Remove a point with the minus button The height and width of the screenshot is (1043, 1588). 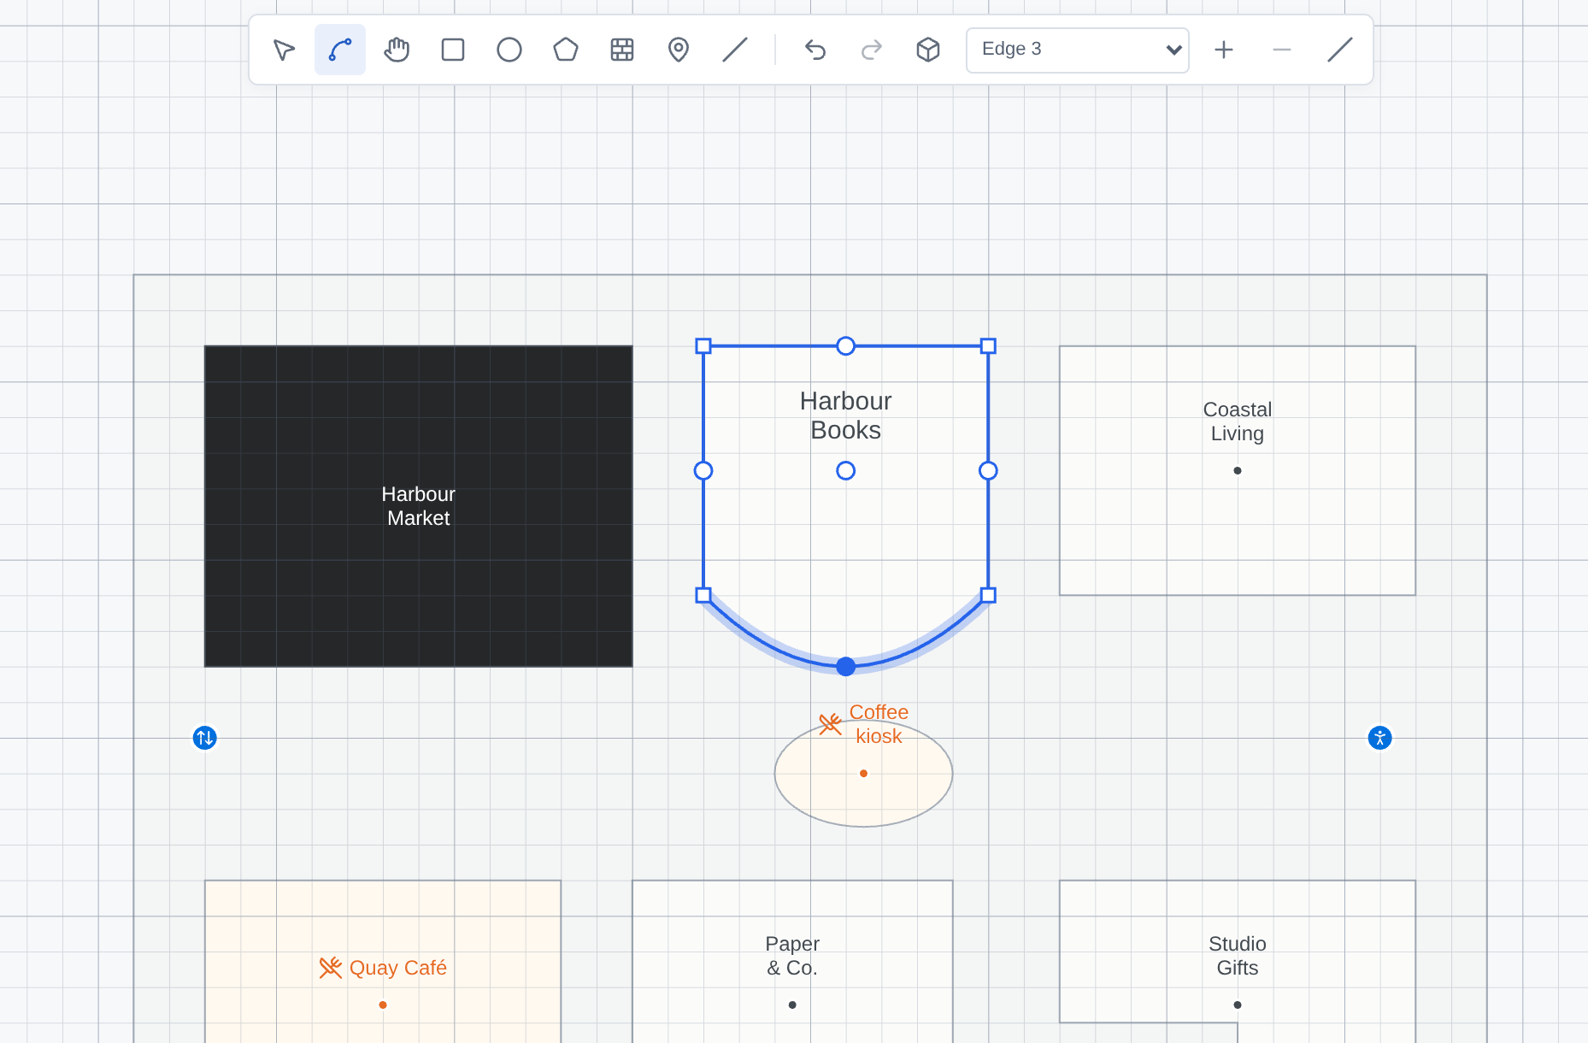coord(1282,50)
